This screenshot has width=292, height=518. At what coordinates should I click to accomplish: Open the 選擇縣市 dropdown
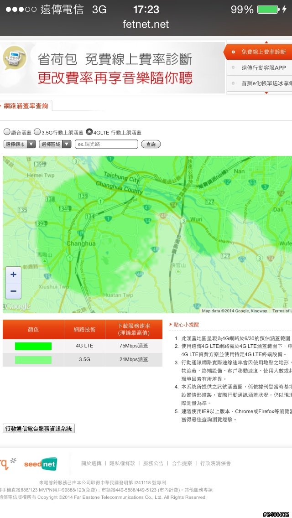tap(20, 145)
